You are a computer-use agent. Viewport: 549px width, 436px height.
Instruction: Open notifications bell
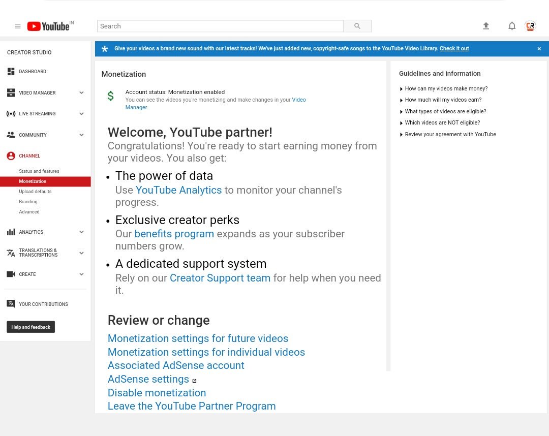pyautogui.click(x=512, y=26)
